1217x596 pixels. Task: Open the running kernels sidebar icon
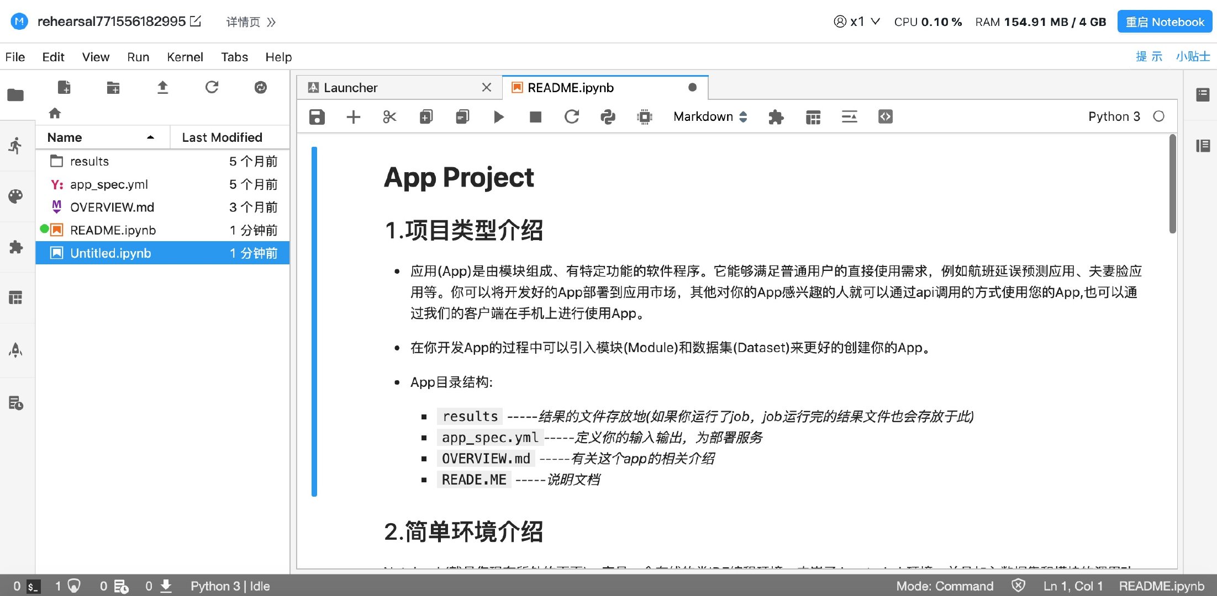[15, 146]
